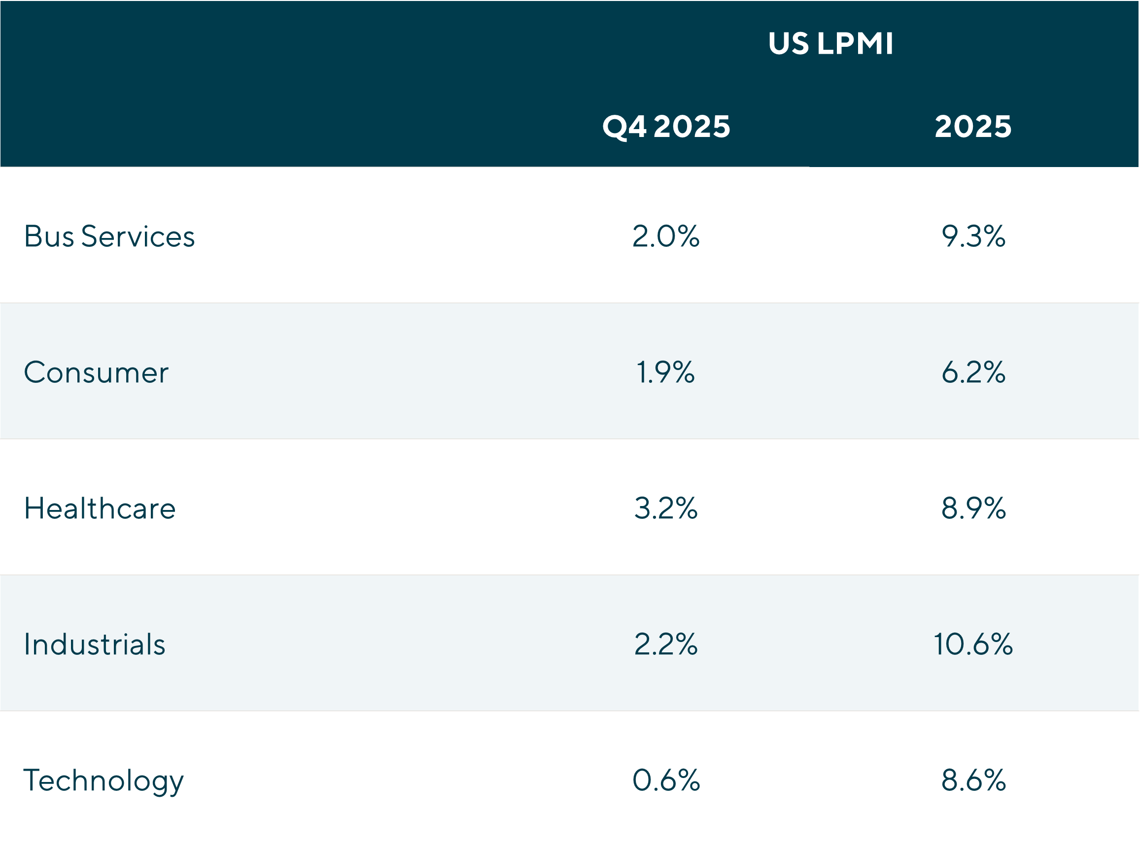Screen dimensions: 1140x848
Task: Click the US LPMI header title
Action: tap(830, 43)
